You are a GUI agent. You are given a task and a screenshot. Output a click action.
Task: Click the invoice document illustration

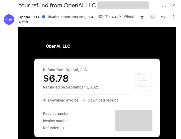143,80
